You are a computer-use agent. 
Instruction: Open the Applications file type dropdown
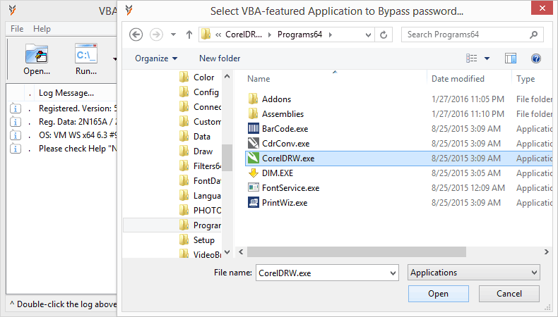pyautogui.click(x=474, y=273)
